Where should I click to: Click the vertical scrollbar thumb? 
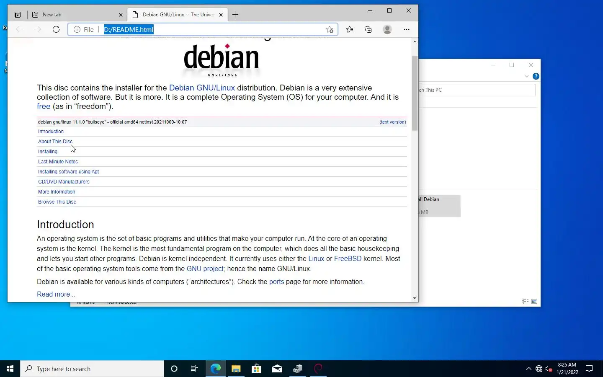tap(415, 93)
